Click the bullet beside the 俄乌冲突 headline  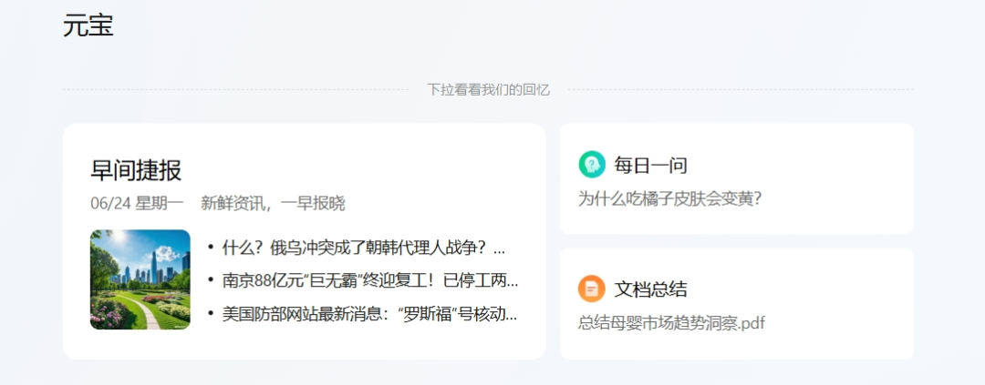pos(211,248)
